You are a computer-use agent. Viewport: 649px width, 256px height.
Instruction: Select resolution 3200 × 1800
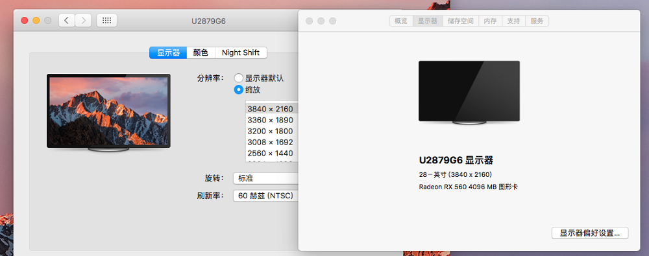pos(272,131)
